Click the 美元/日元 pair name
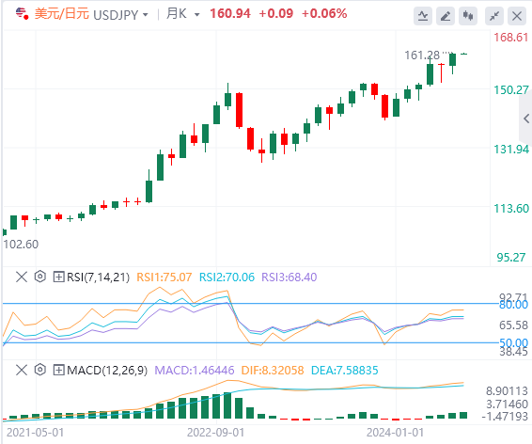Image resolution: width=532 pixels, height=444 pixels. pyautogui.click(x=62, y=14)
